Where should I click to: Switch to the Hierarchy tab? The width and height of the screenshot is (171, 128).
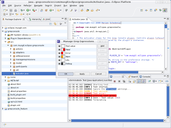coord(35,19)
